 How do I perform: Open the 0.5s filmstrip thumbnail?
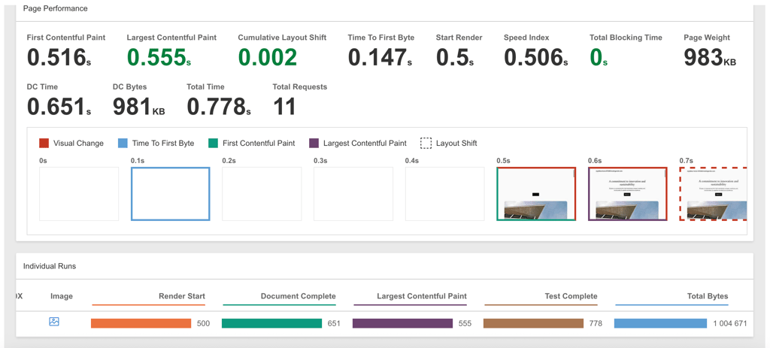pyautogui.click(x=536, y=194)
